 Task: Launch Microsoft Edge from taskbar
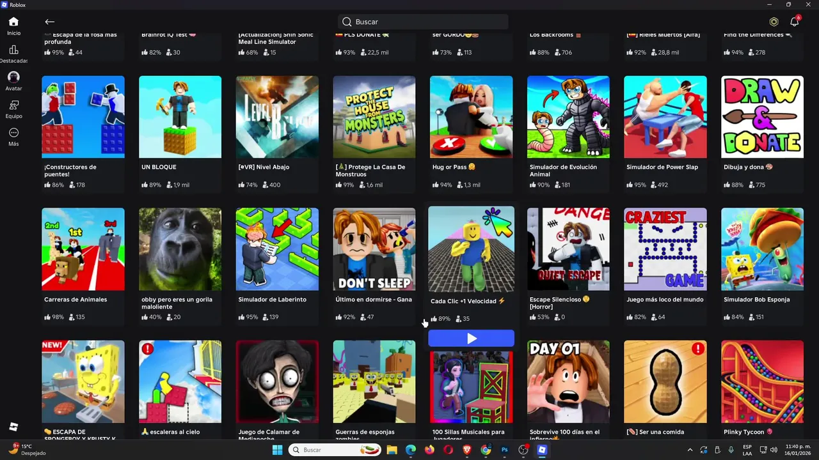(x=411, y=450)
